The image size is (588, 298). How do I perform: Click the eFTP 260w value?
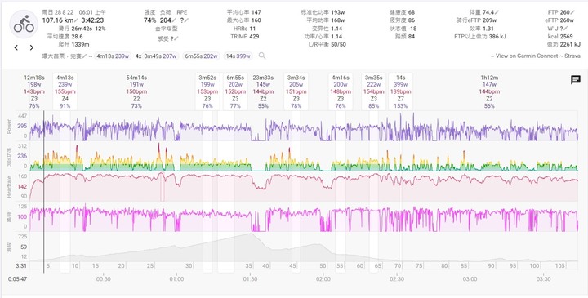[x=567, y=20]
